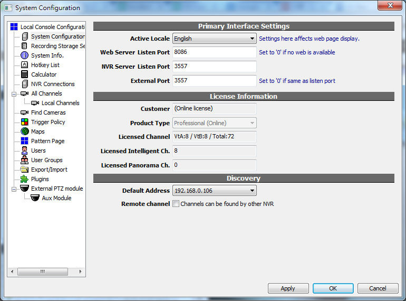Click the Recording Storage database icon

click(24, 46)
